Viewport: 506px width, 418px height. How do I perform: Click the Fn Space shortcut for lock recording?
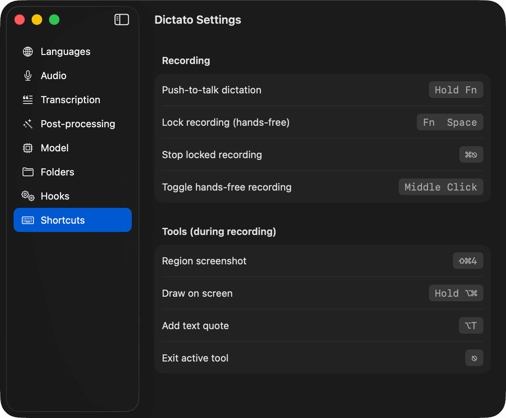(450, 122)
